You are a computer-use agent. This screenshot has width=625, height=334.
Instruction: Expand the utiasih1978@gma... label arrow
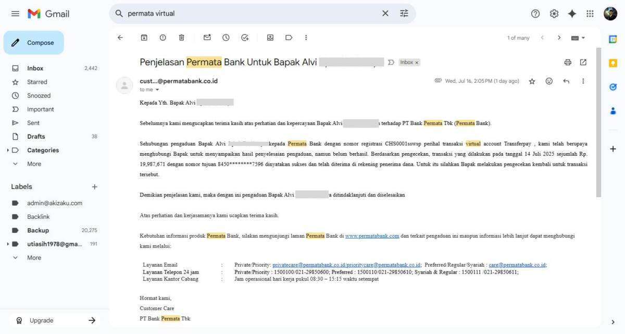(8, 244)
